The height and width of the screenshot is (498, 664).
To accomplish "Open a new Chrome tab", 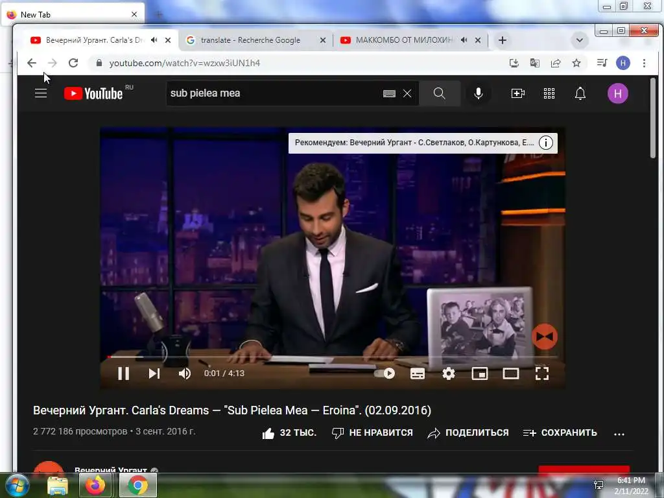I will (503, 40).
